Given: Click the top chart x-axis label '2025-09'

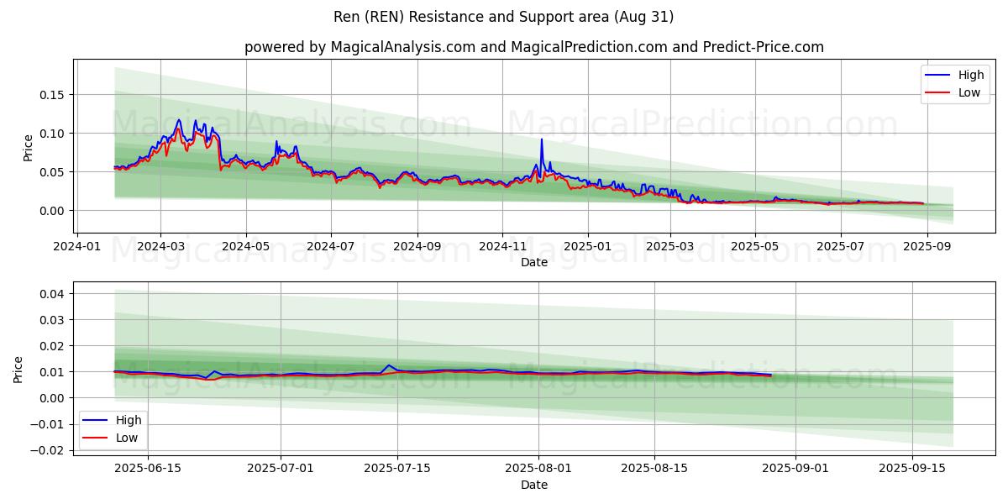Looking at the screenshot, I should pyautogui.click(x=927, y=247).
